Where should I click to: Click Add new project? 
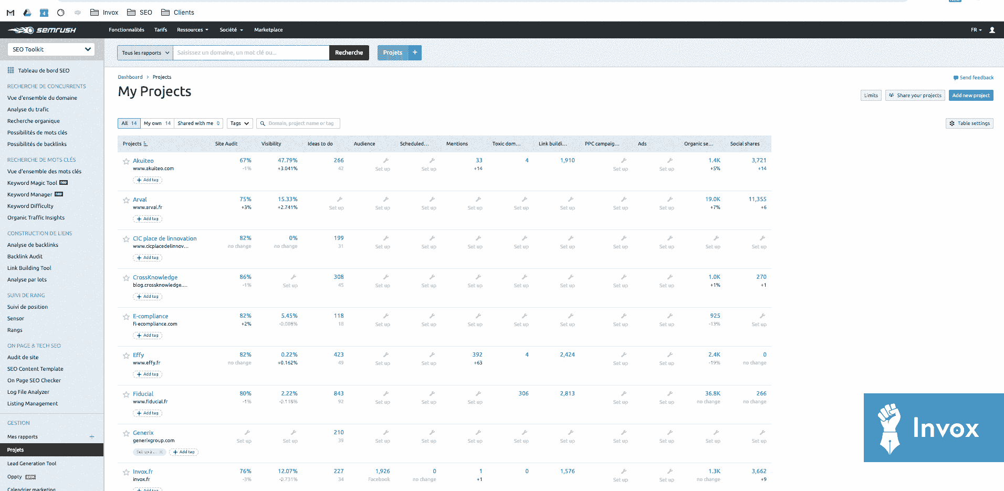971,96
